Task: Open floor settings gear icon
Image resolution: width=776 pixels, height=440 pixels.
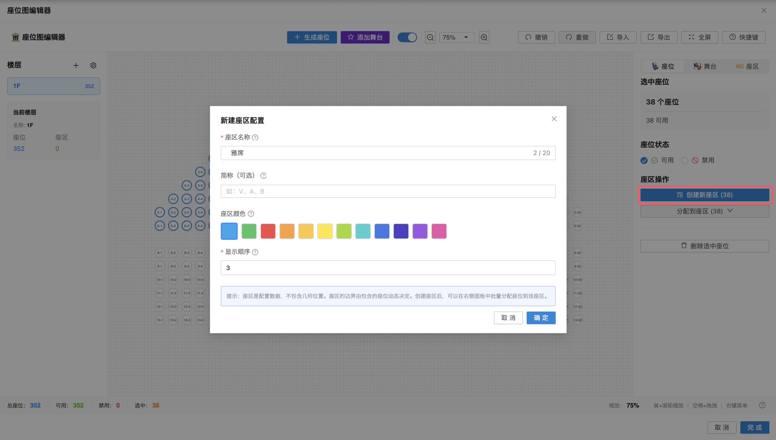Action: click(93, 65)
